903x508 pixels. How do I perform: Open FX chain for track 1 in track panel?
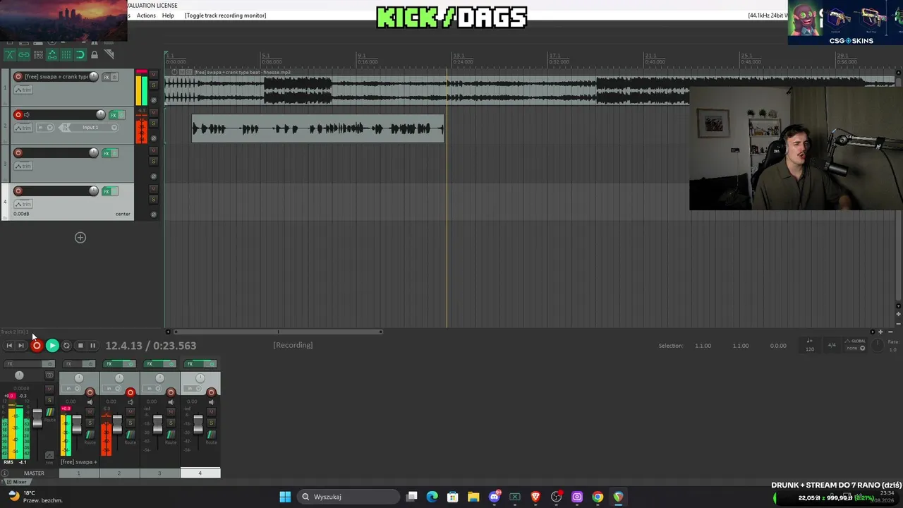(x=107, y=77)
